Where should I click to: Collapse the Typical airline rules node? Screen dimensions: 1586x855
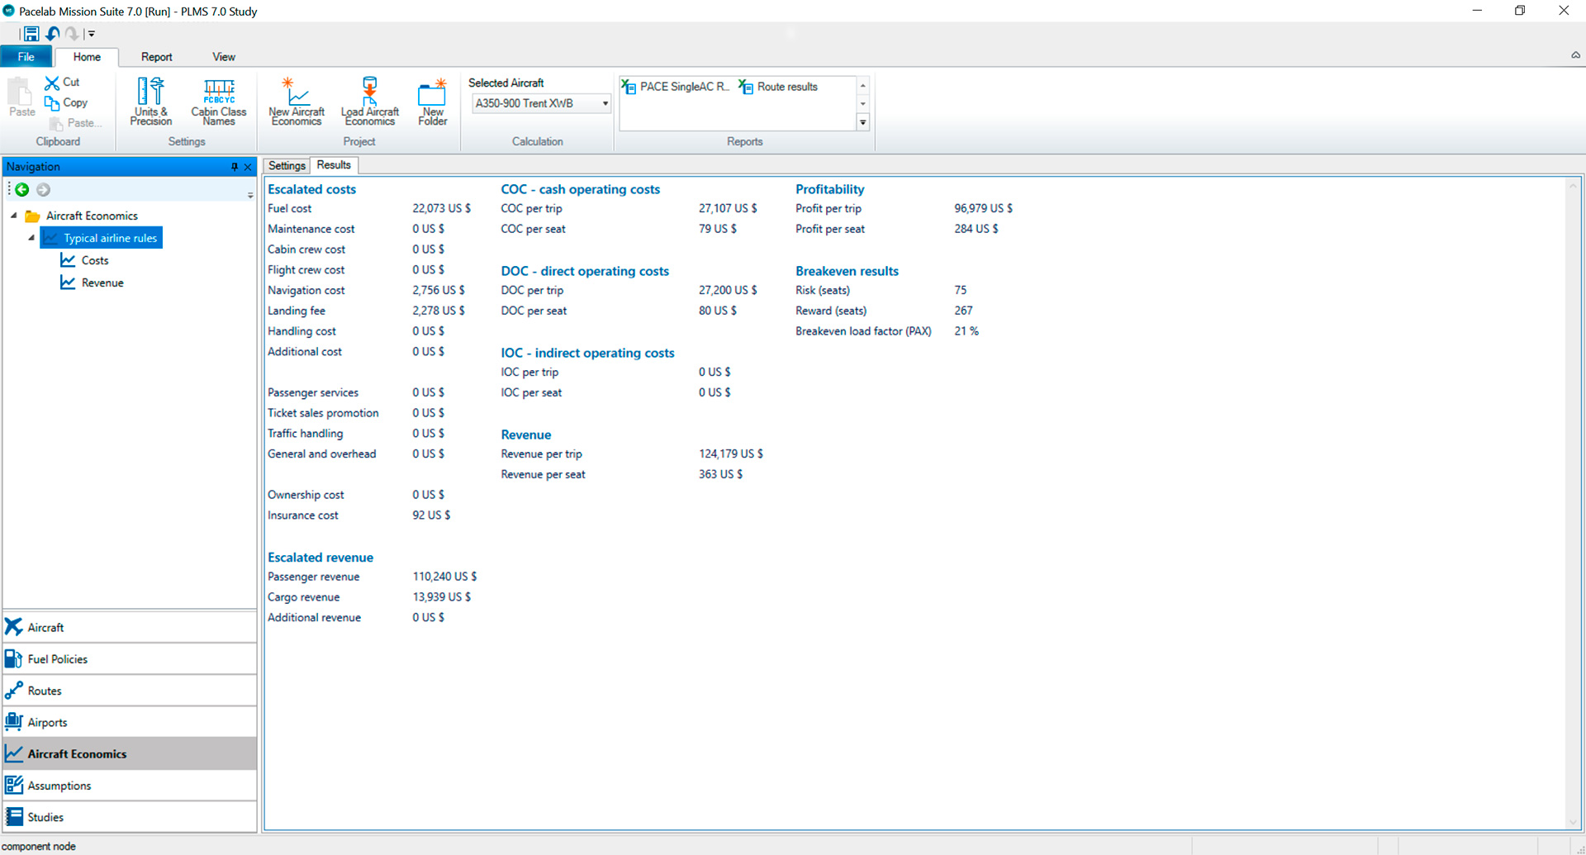31,238
